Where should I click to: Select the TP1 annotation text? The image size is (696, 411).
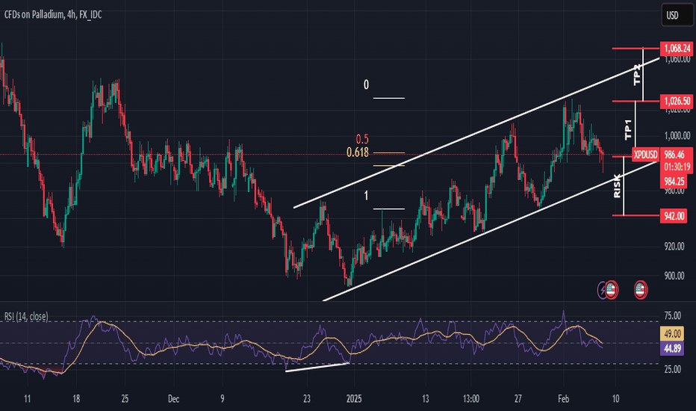coord(629,130)
